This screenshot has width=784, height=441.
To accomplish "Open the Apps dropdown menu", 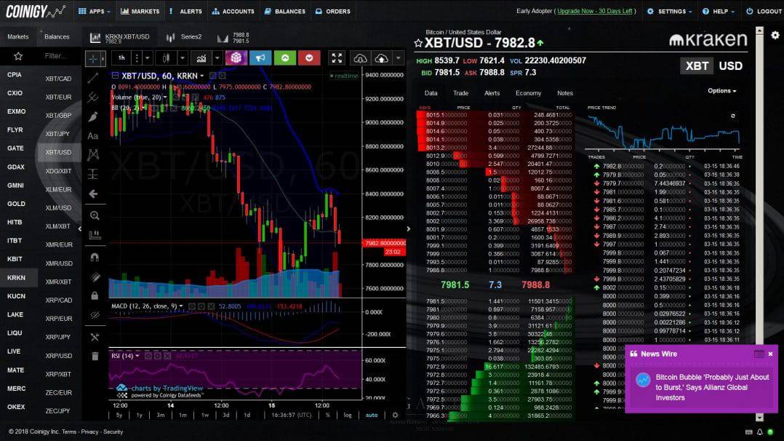I will click(x=94, y=11).
